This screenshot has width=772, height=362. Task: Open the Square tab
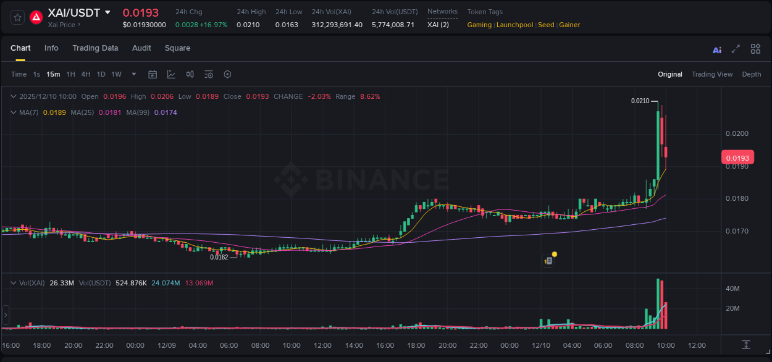pyautogui.click(x=177, y=48)
